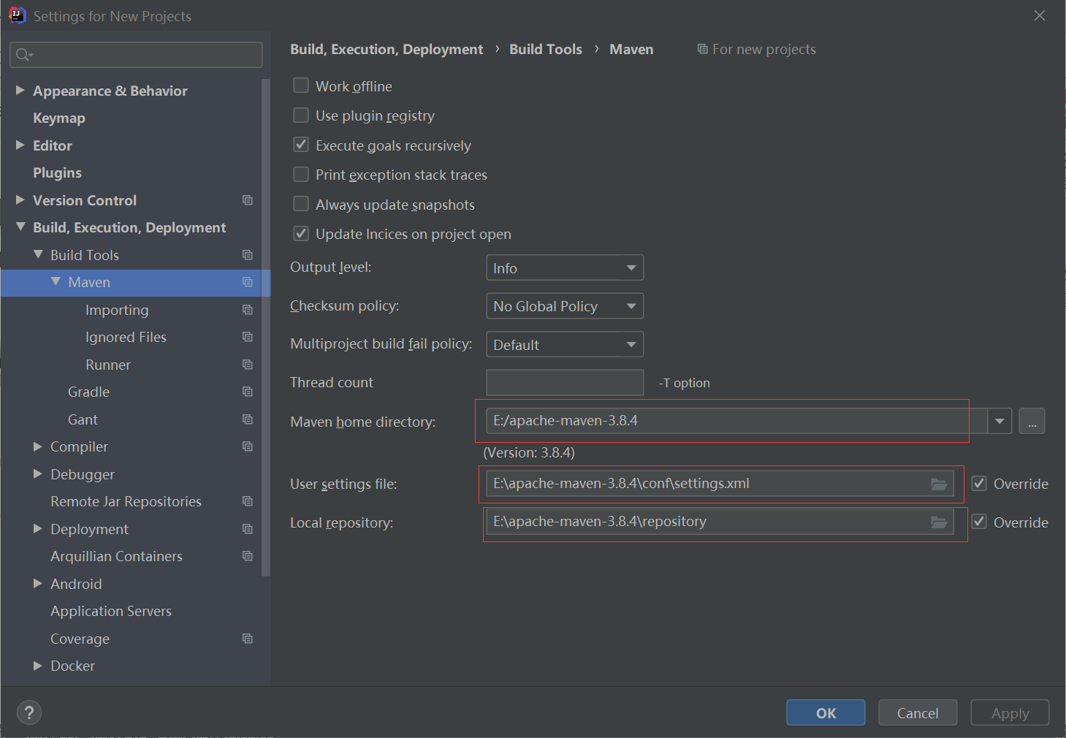This screenshot has width=1066, height=738.
Task: Click the User settings file path field
Action: [720, 484]
